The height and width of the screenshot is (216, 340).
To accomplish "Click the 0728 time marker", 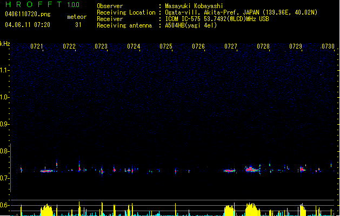I will click(x=263, y=46).
